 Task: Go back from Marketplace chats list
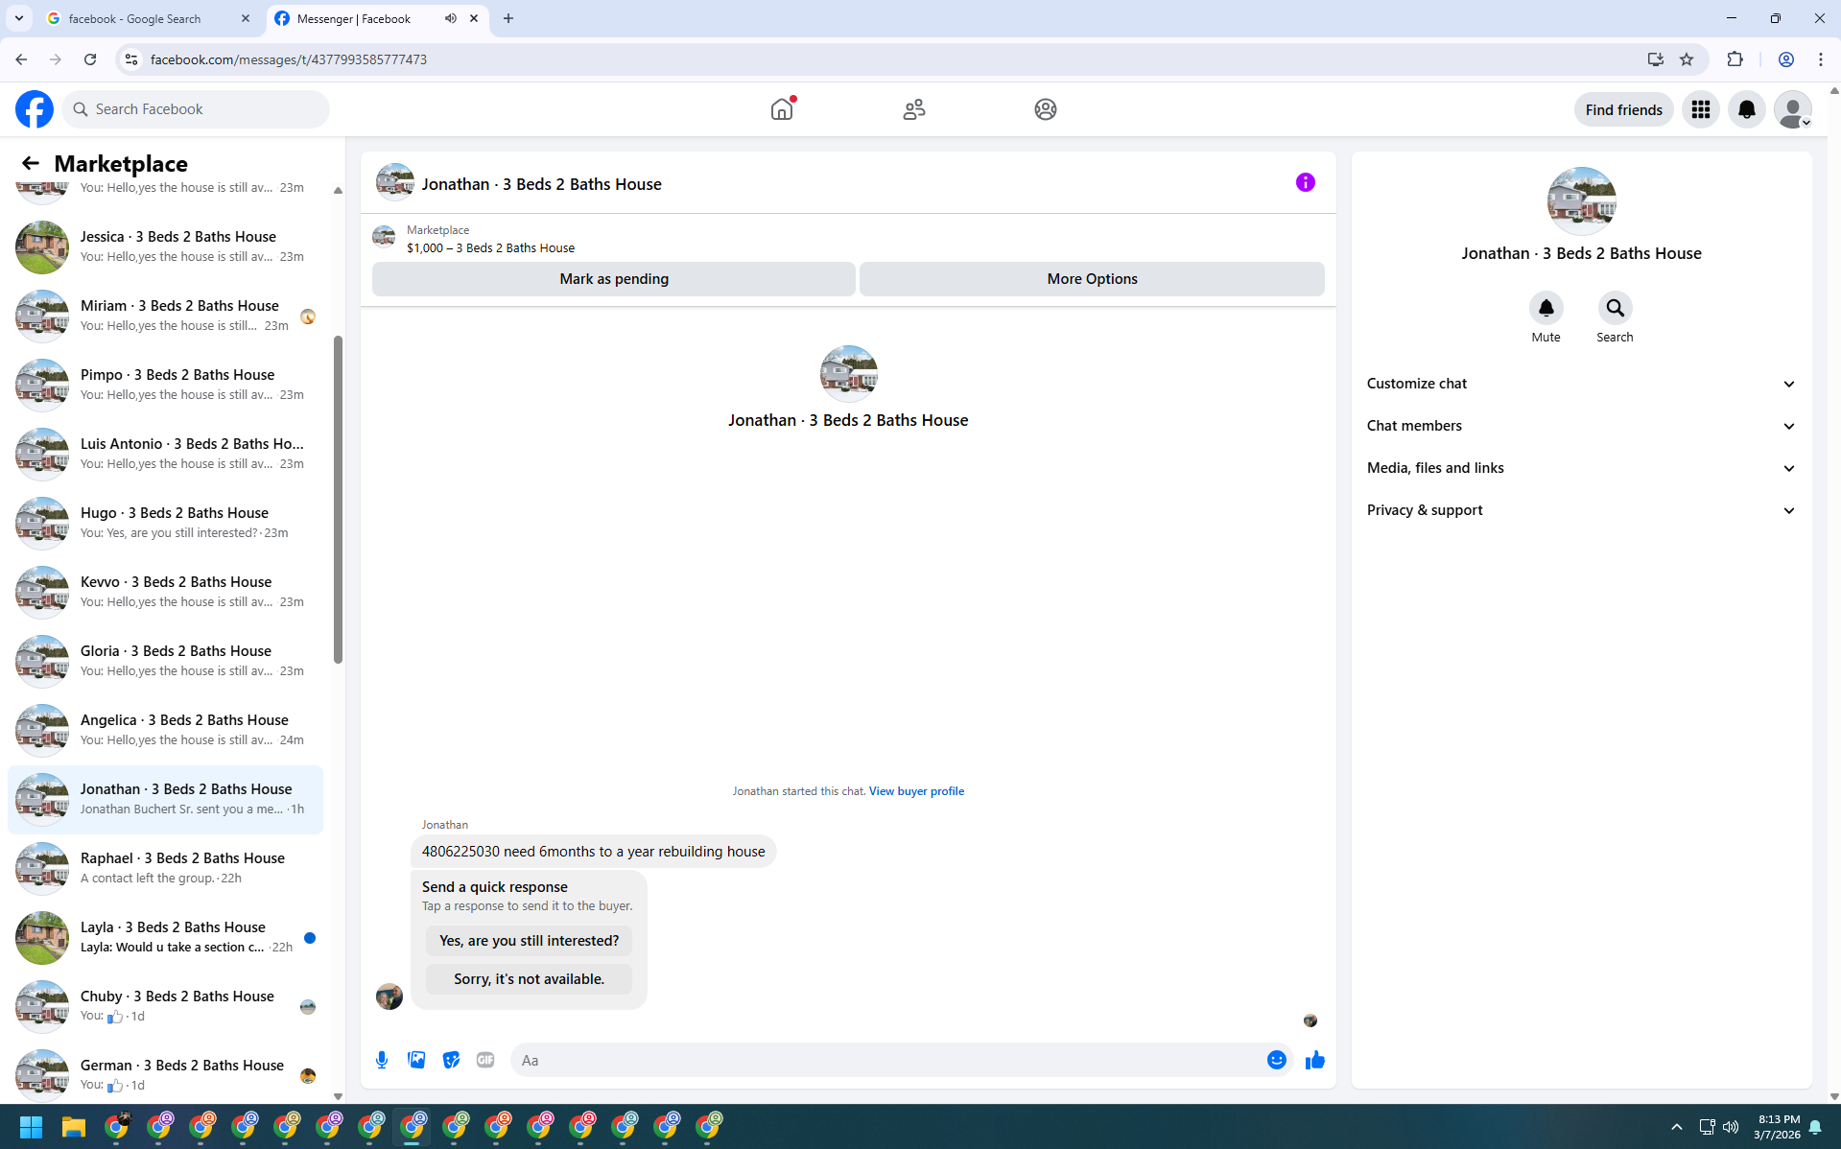(x=31, y=163)
